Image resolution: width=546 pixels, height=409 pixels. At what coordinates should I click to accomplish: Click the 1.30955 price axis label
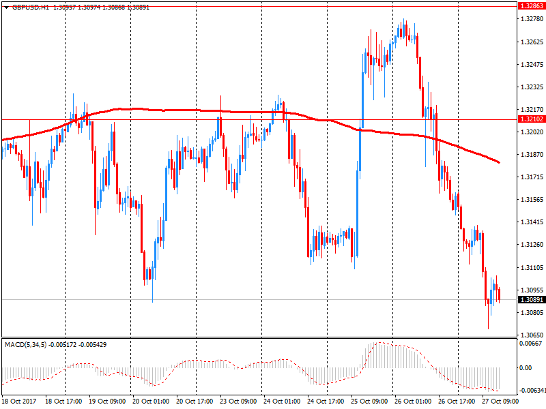pos(532,290)
